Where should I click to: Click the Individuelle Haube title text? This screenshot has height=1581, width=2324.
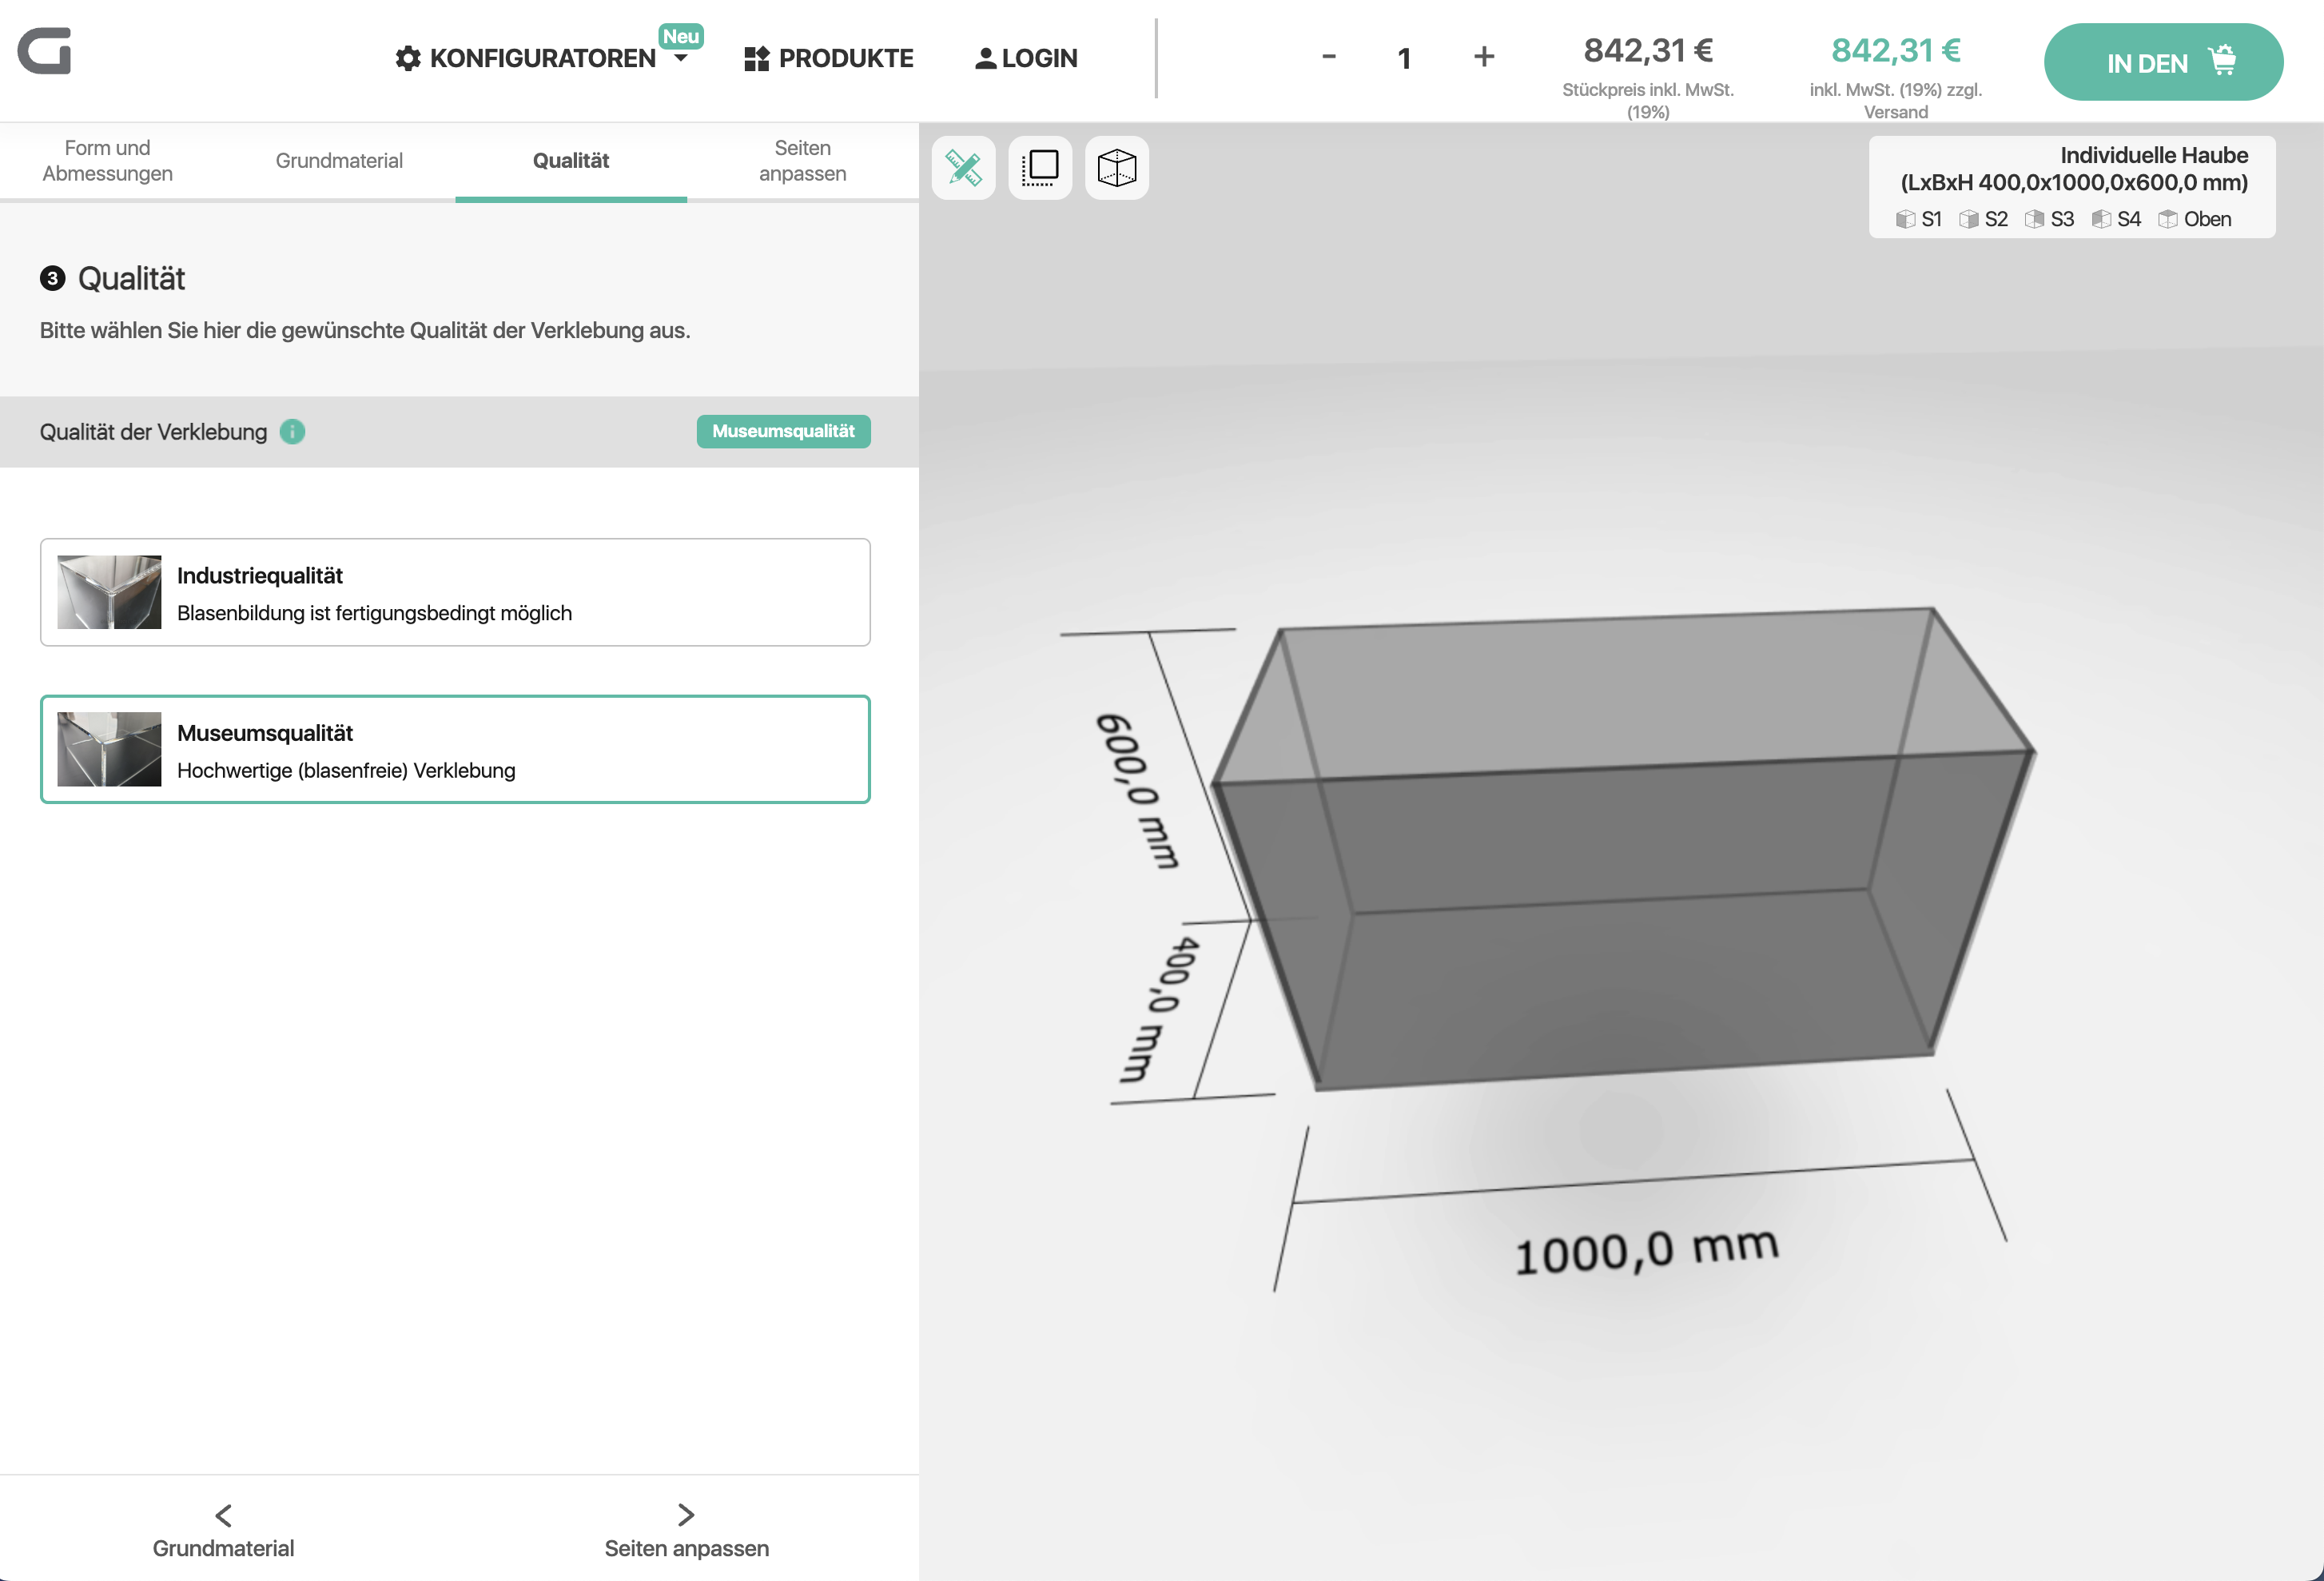click(2153, 155)
